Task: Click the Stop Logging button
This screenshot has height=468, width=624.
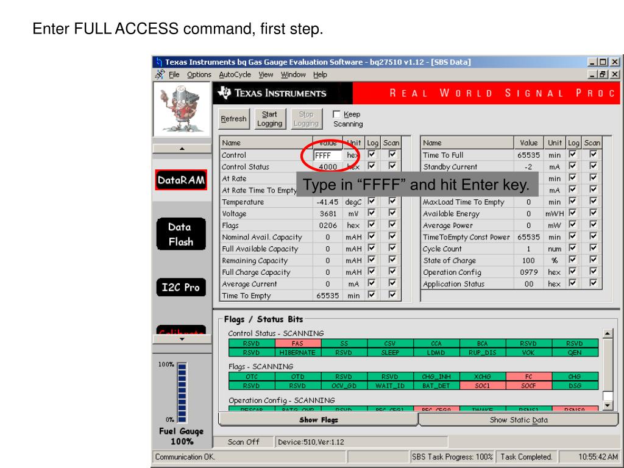Action: (306, 119)
